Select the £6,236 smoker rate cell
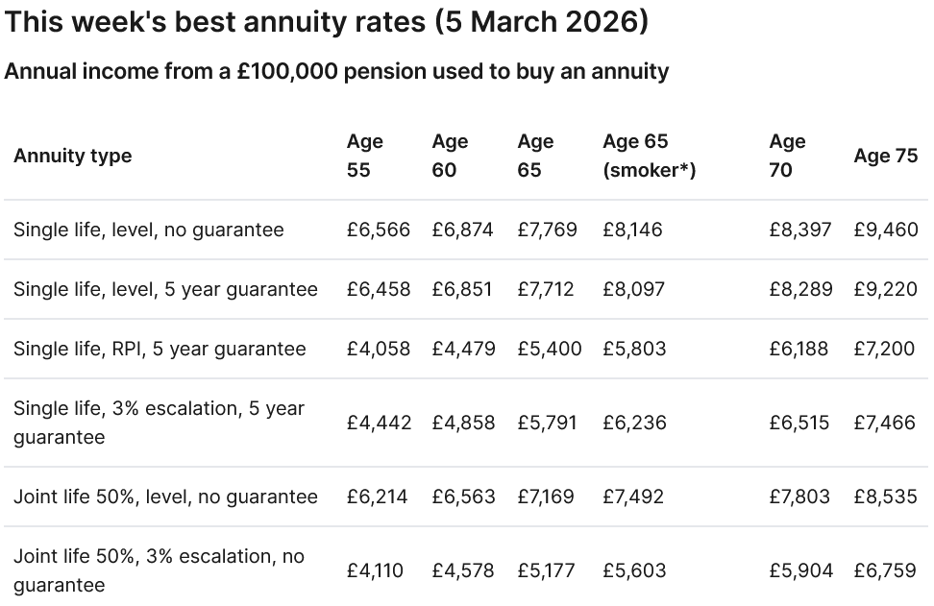Viewport: 934px width, 606px height. [634, 423]
